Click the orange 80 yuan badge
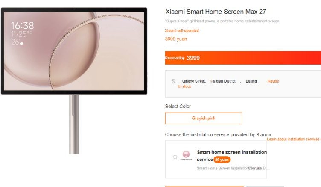The image size is (321, 187). (x=222, y=160)
